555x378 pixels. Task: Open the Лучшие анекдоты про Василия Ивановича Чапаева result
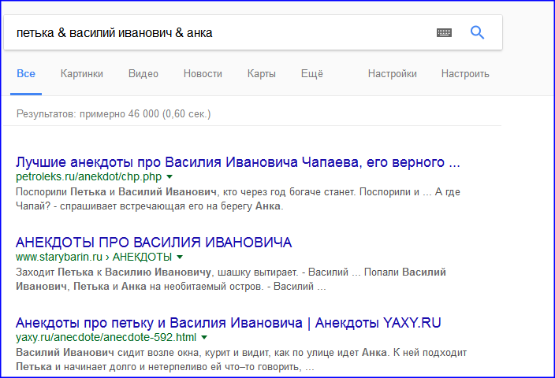237,163
